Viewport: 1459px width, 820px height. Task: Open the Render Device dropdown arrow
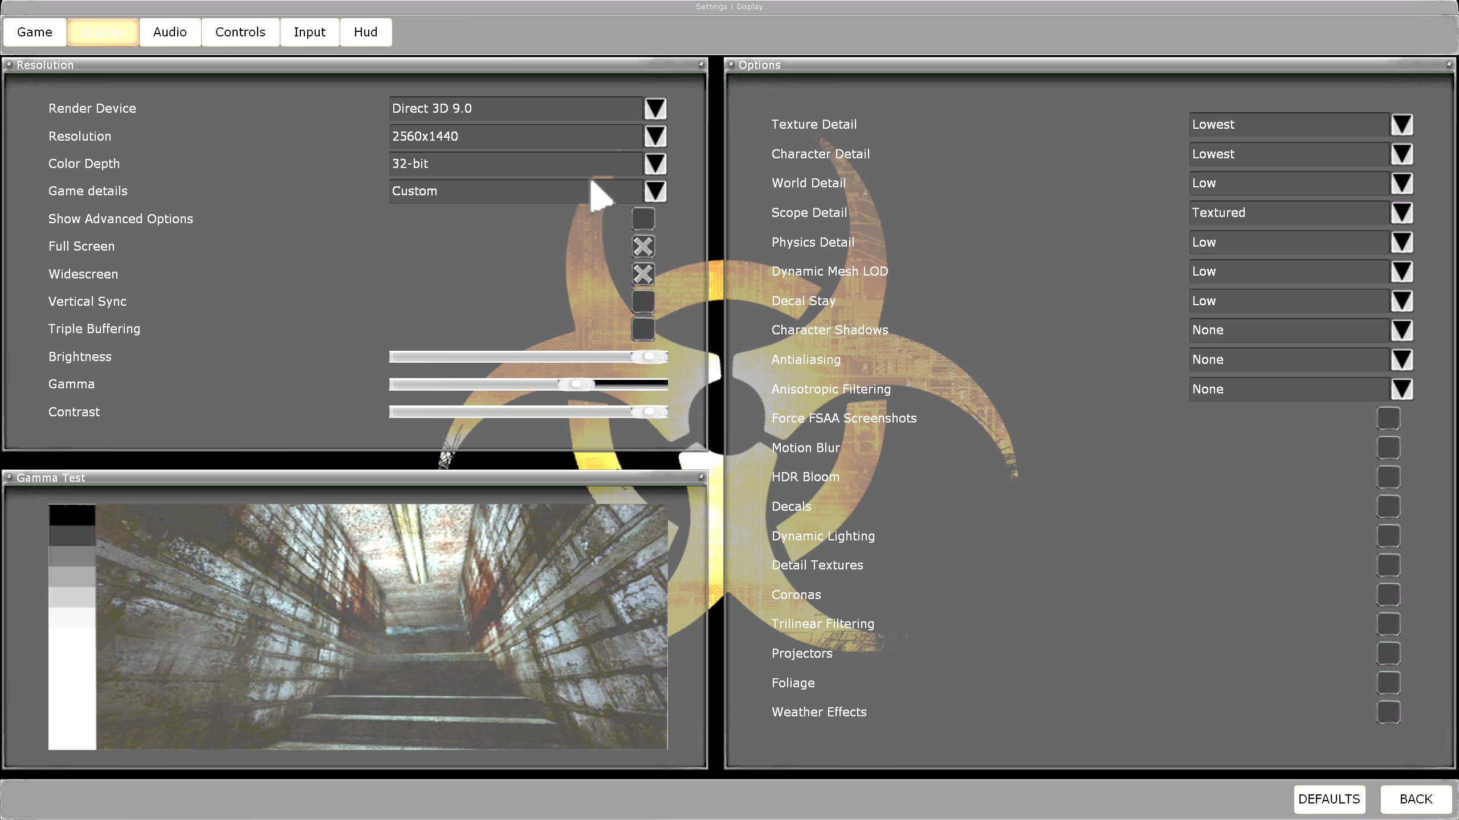click(655, 108)
